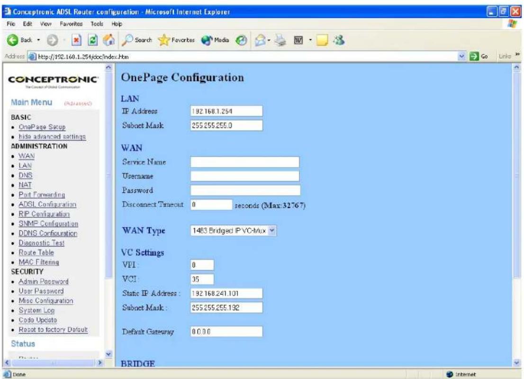Open the Tools menu
This screenshot has width=524, height=379.
coord(97,24)
